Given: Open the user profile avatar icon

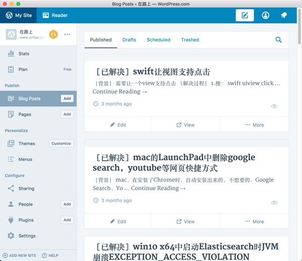Looking at the screenshot, I should (265, 15).
